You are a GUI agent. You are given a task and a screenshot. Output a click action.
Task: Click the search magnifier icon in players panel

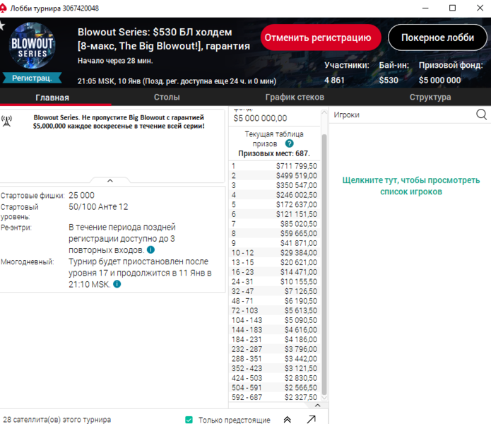(x=481, y=114)
